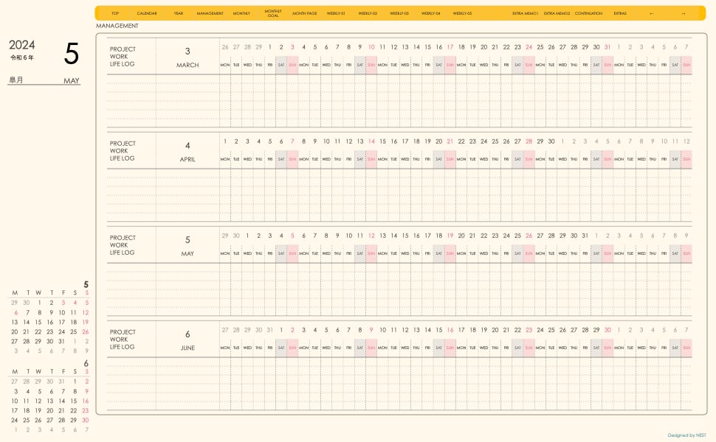Click PROJECT label in the MAY row

pos(123,238)
